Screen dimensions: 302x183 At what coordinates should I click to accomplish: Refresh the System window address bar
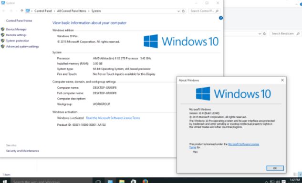click(x=183, y=11)
